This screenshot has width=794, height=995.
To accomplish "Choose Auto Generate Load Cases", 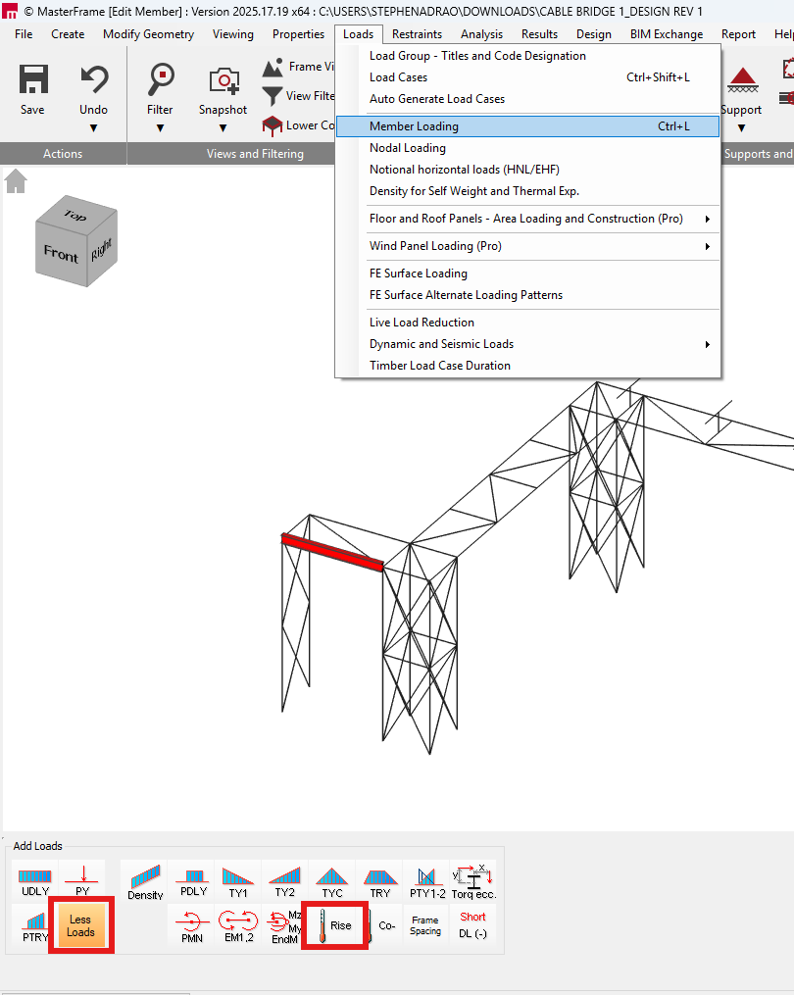I will click(x=527, y=99).
